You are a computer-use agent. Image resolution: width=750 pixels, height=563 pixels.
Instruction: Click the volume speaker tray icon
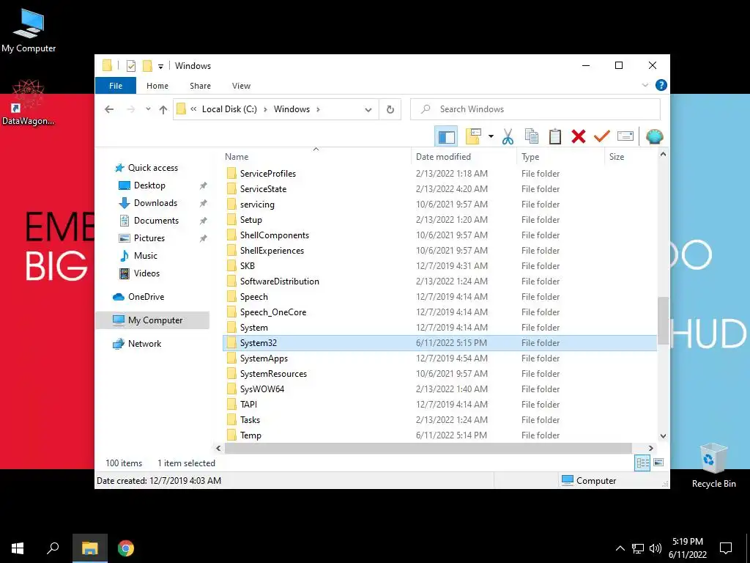coord(656,548)
